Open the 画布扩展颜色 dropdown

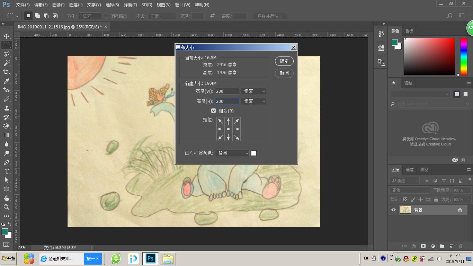click(232, 153)
